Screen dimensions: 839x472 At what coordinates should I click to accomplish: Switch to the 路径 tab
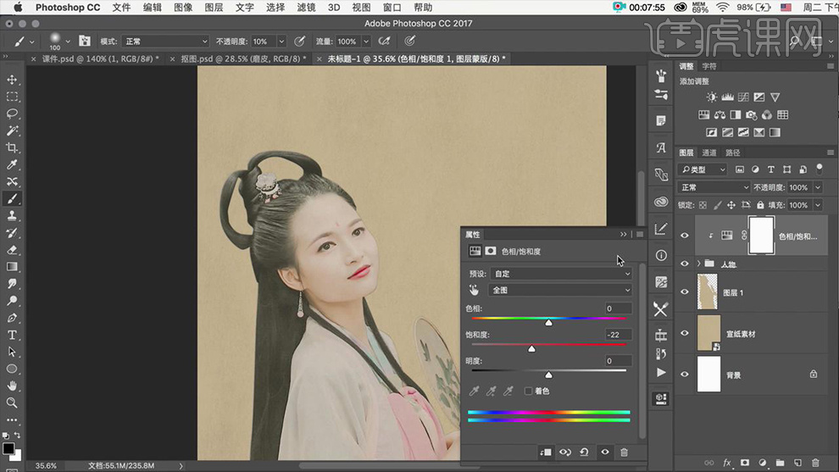(x=732, y=153)
